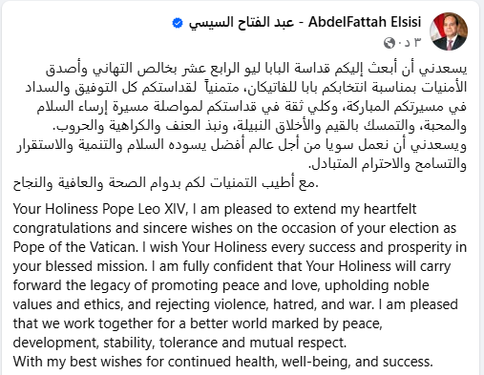Click the Arabic line starting 'ويسعدني أن نعمل سويا'
The image size is (484, 375).
(x=242, y=145)
